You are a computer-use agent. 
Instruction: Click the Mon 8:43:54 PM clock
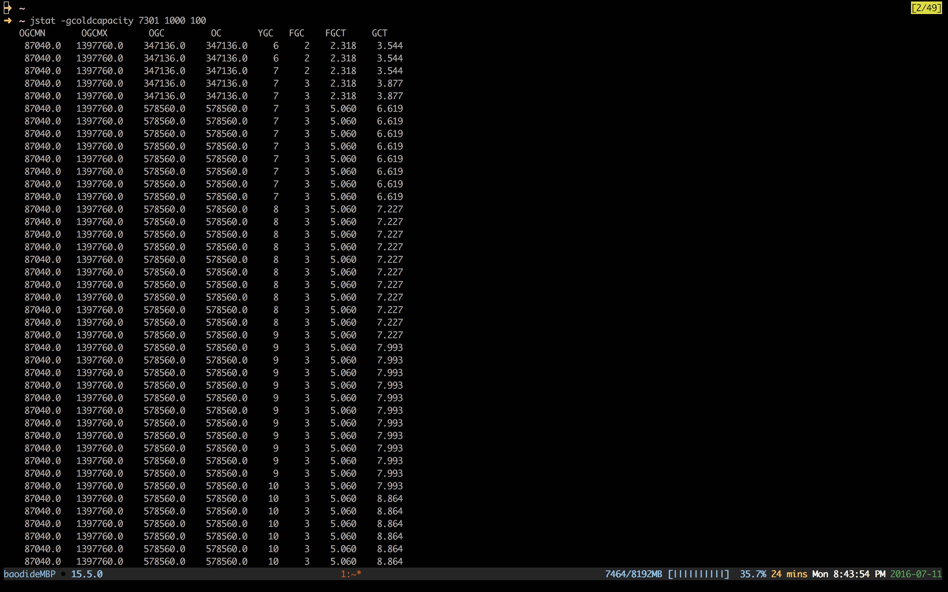[x=848, y=574]
